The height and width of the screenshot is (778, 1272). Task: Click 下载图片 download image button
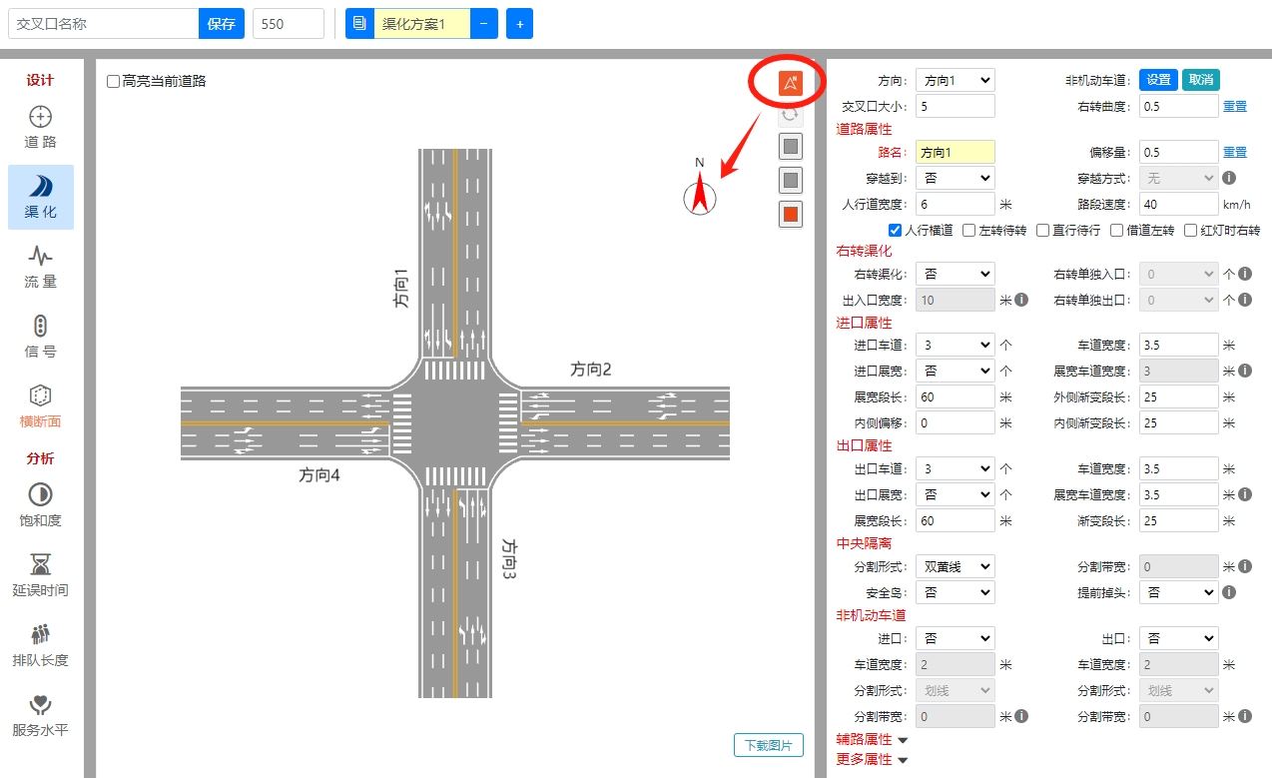coord(769,745)
